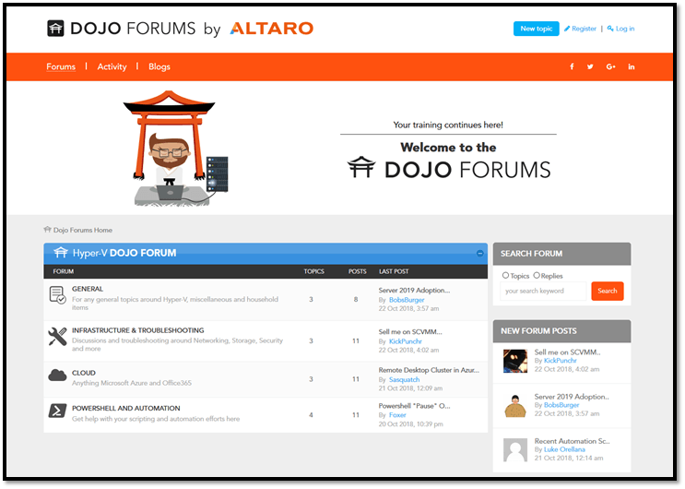The height and width of the screenshot is (489, 685).
Task: Go to the Forums nav item
Action: coord(61,66)
